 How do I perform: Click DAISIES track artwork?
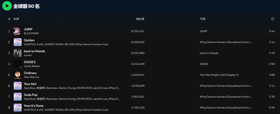coord(18,64)
